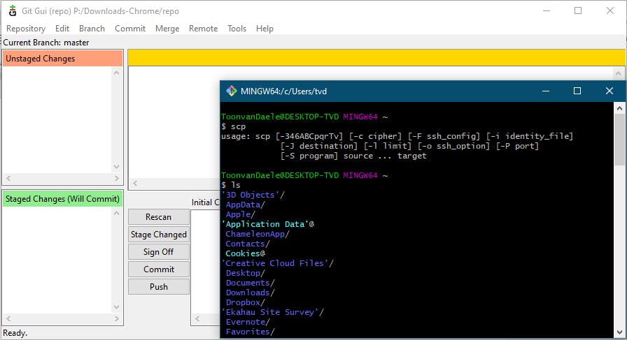This screenshot has width=627, height=340.
Task: Open the Help menu
Action: point(265,29)
